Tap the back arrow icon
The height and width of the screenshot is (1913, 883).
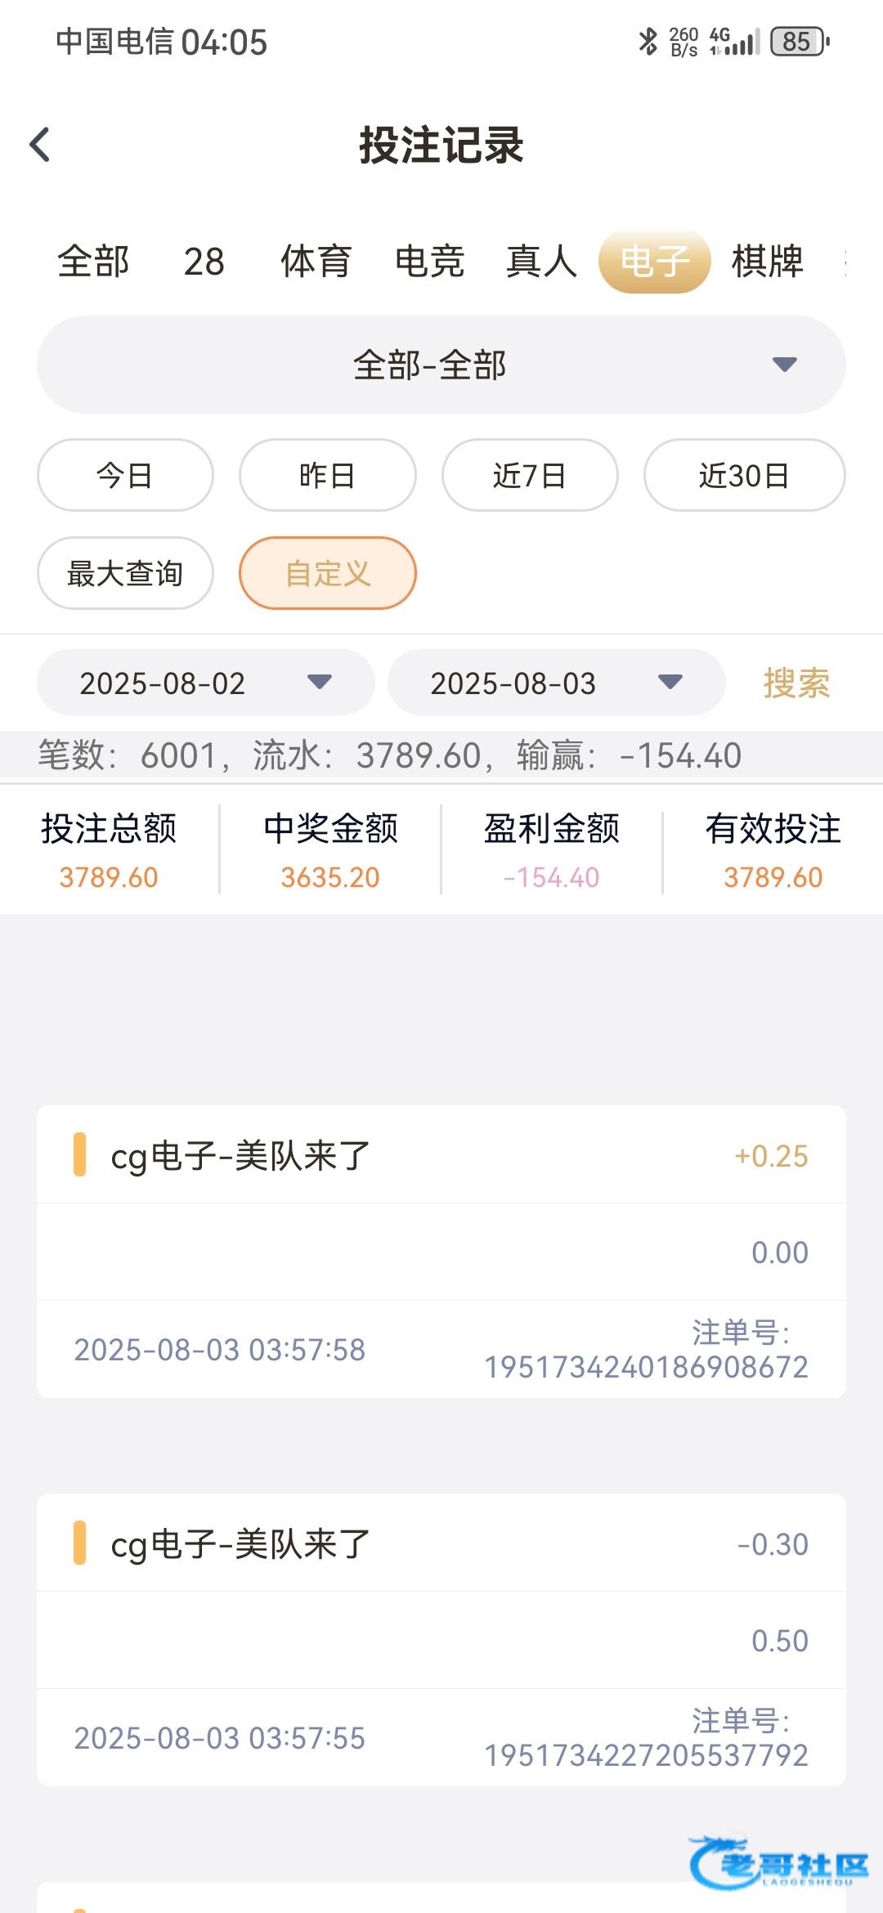(40, 146)
